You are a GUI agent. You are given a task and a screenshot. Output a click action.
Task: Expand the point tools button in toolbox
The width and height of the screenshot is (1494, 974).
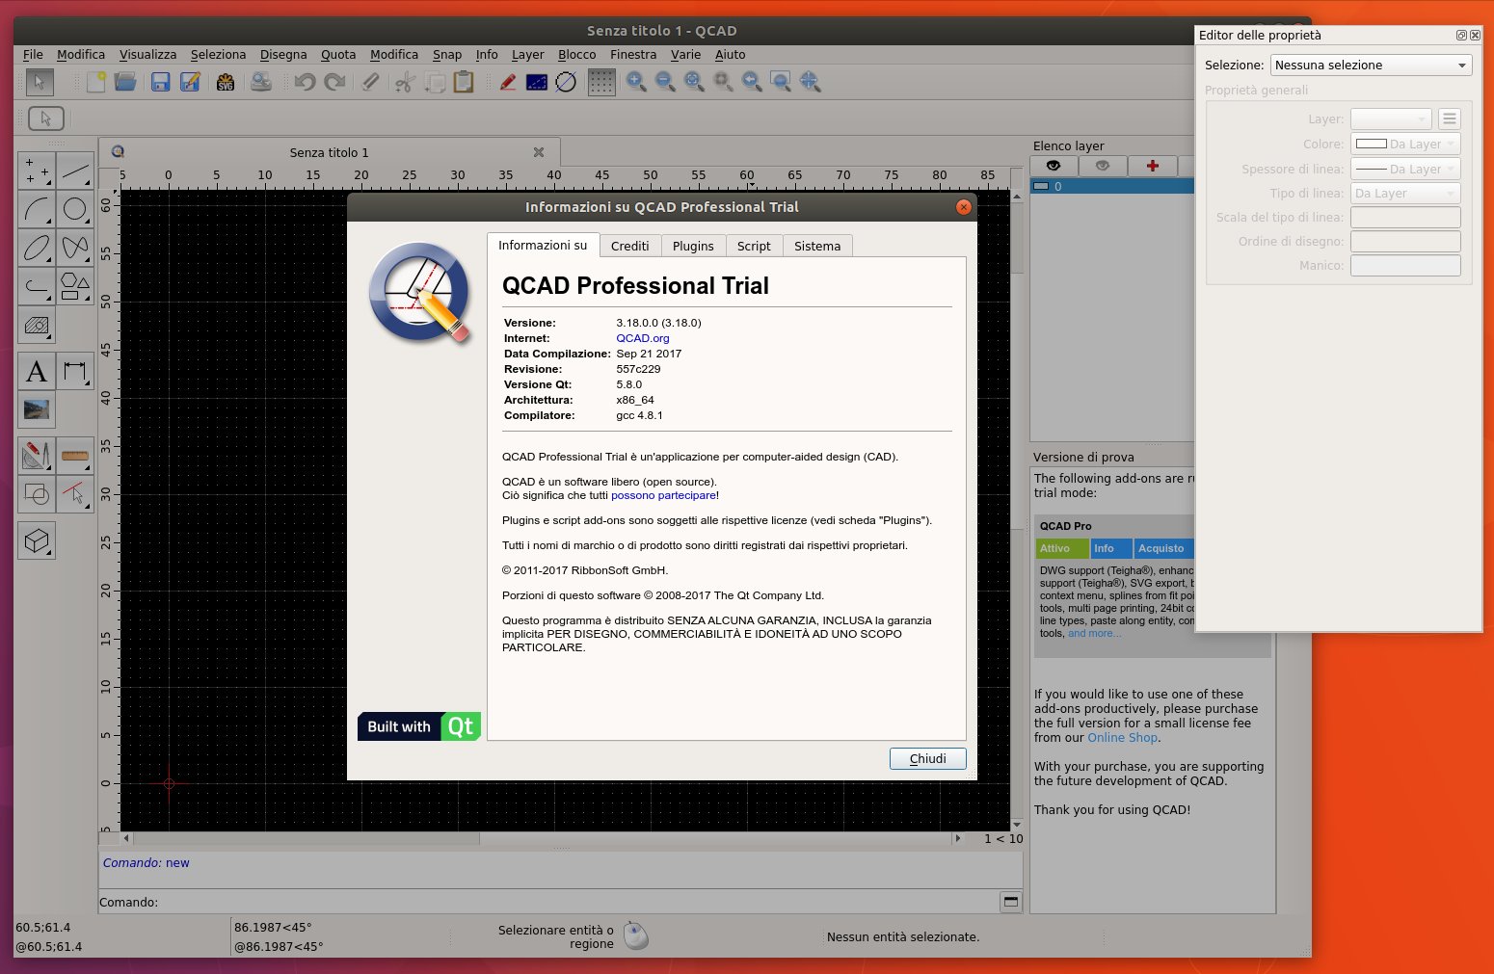click(x=37, y=171)
